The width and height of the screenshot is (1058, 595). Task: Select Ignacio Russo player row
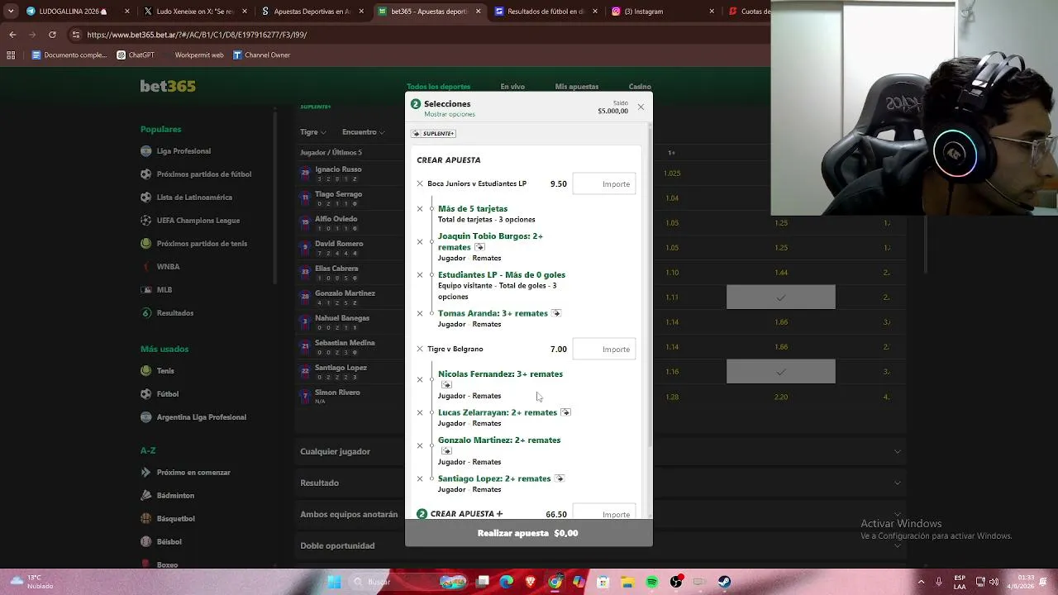point(338,174)
